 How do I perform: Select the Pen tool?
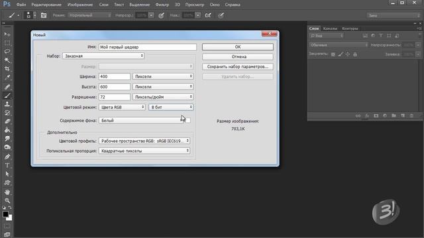[x=7, y=157]
